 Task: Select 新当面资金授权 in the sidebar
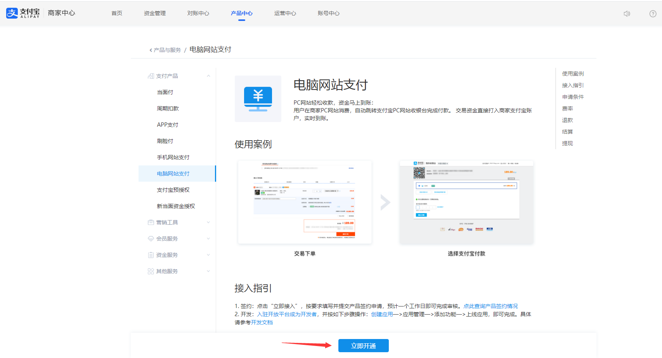point(177,206)
